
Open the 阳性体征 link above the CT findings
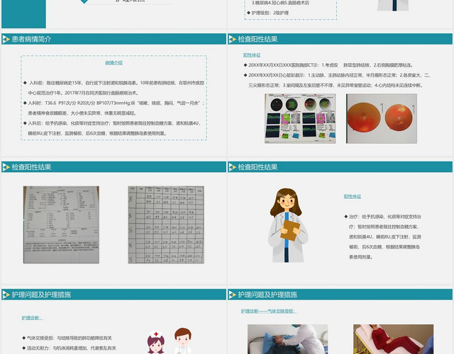(252, 55)
